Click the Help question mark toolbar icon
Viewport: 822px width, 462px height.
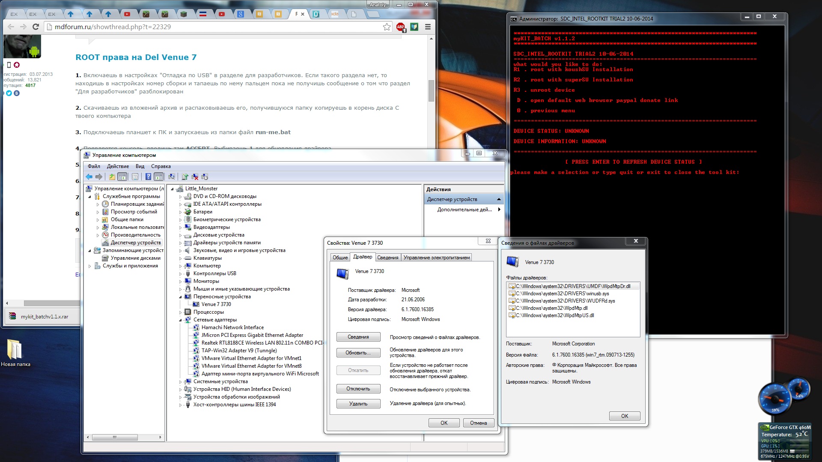pos(148,177)
